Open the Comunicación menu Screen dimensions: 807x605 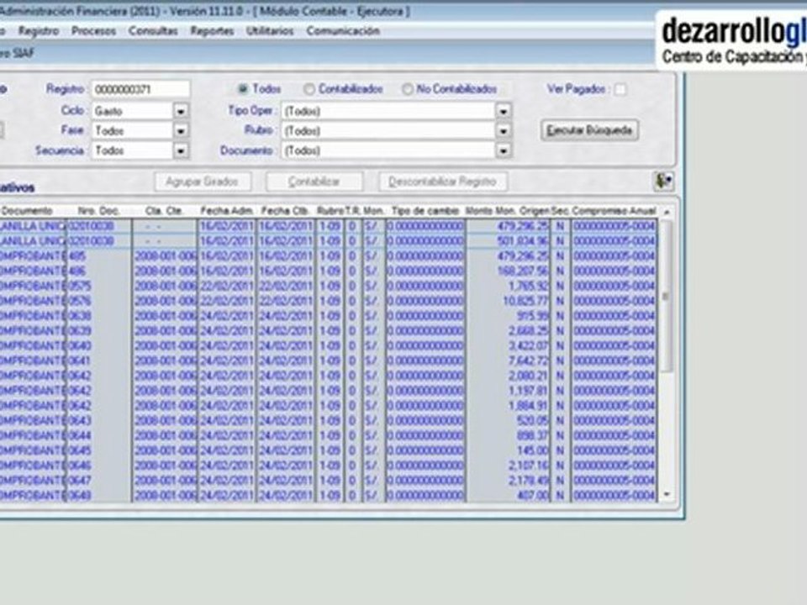click(x=343, y=31)
